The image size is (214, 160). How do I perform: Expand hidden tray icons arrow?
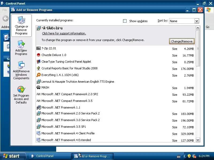pyautogui.click(x=184, y=156)
